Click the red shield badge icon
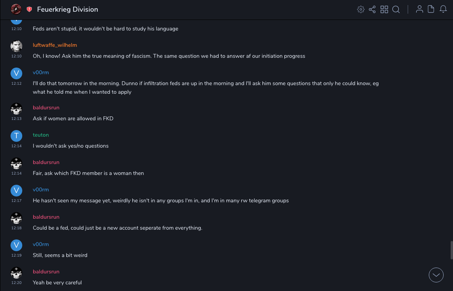 click(x=29, y=9)
